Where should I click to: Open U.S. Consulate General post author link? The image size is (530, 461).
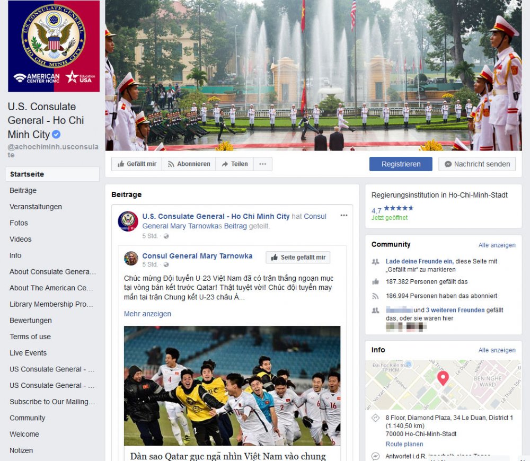[216, 216]
